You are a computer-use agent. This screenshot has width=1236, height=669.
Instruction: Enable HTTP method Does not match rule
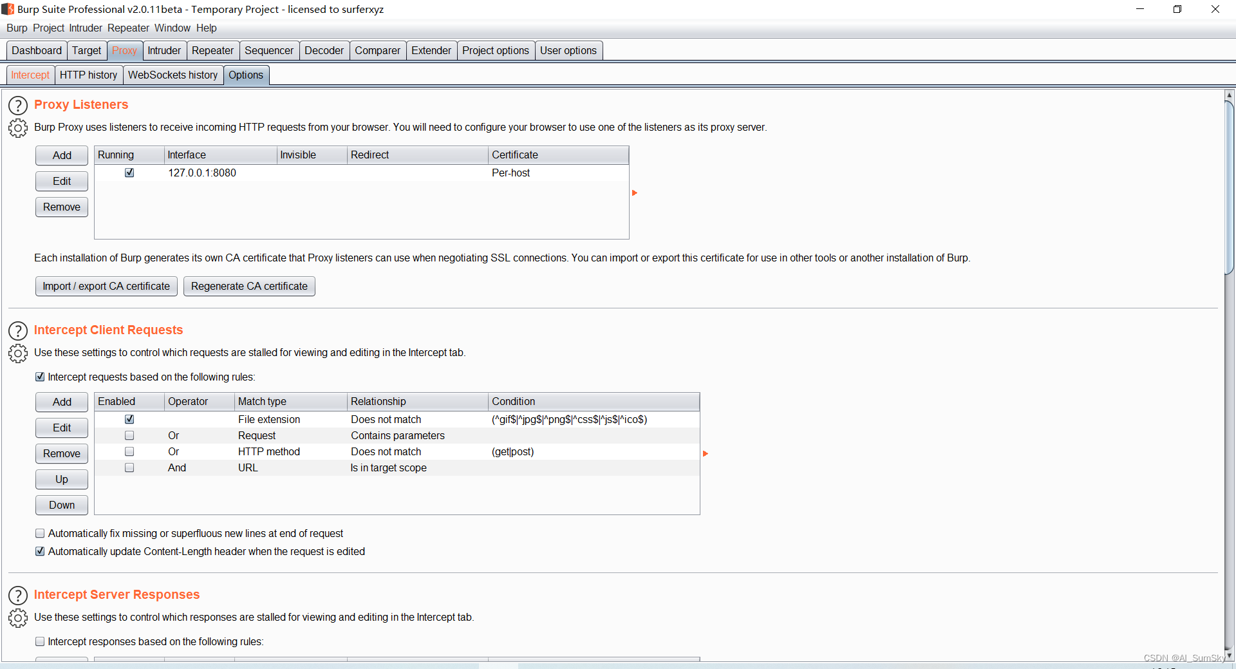coord(129,451)
